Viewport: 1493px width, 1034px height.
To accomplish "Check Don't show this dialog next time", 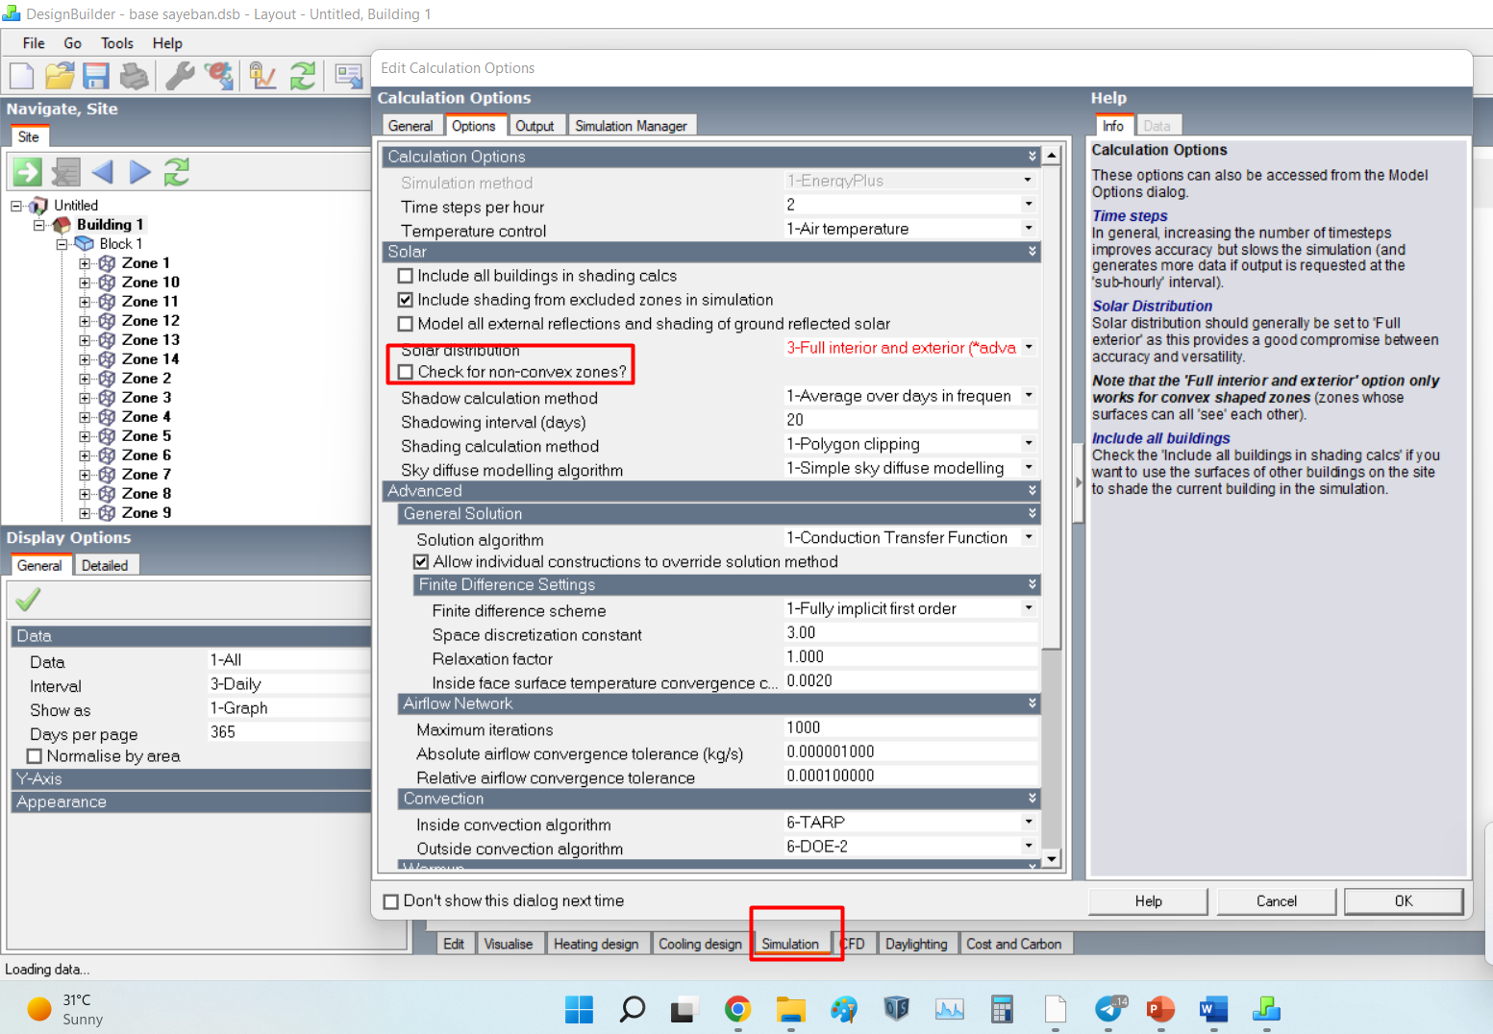I will click(390, 901).
